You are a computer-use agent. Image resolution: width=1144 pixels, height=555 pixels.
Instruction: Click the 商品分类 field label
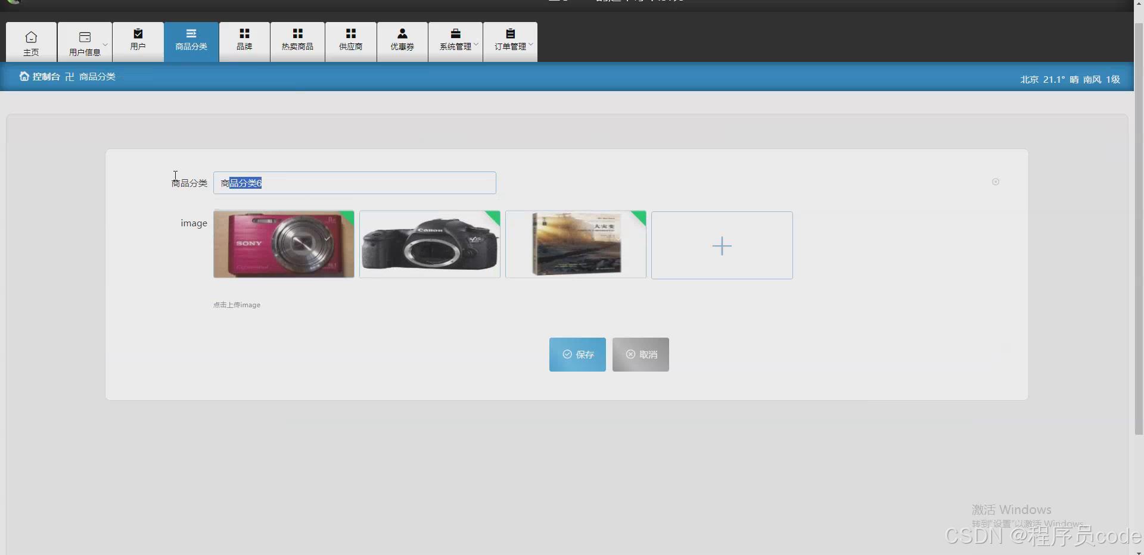[189, 183]
